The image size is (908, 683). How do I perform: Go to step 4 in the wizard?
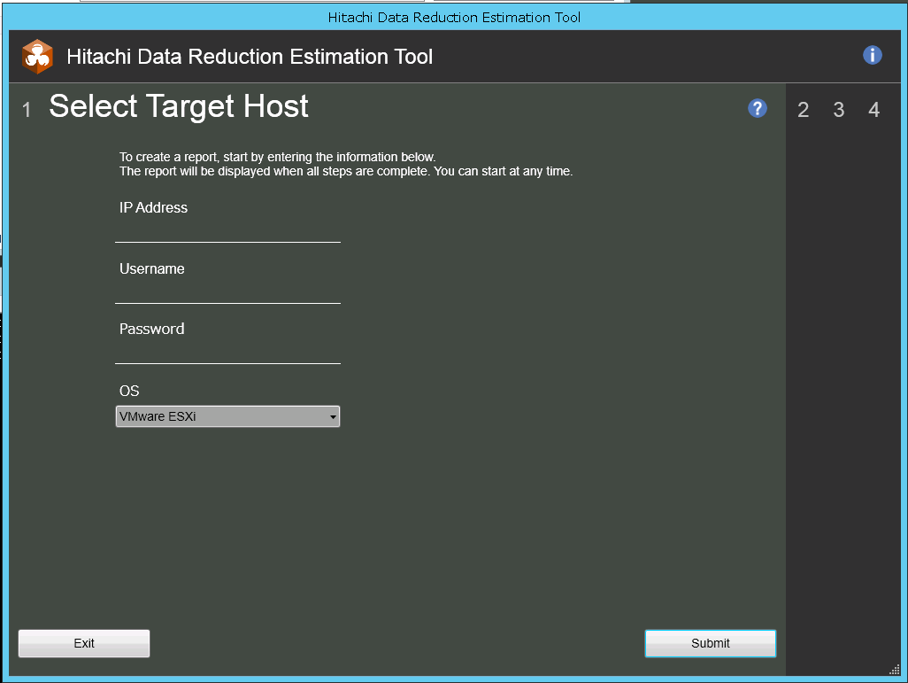[x=873, y=110]
